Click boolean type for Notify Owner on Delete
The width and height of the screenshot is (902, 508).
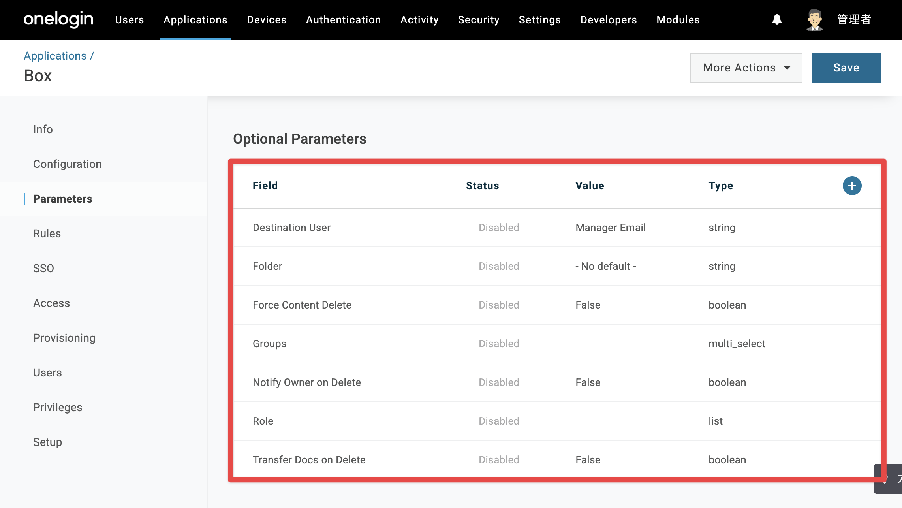coord(727,382)
